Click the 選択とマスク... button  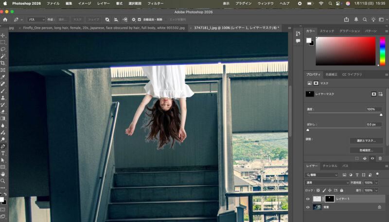(366, 140)
